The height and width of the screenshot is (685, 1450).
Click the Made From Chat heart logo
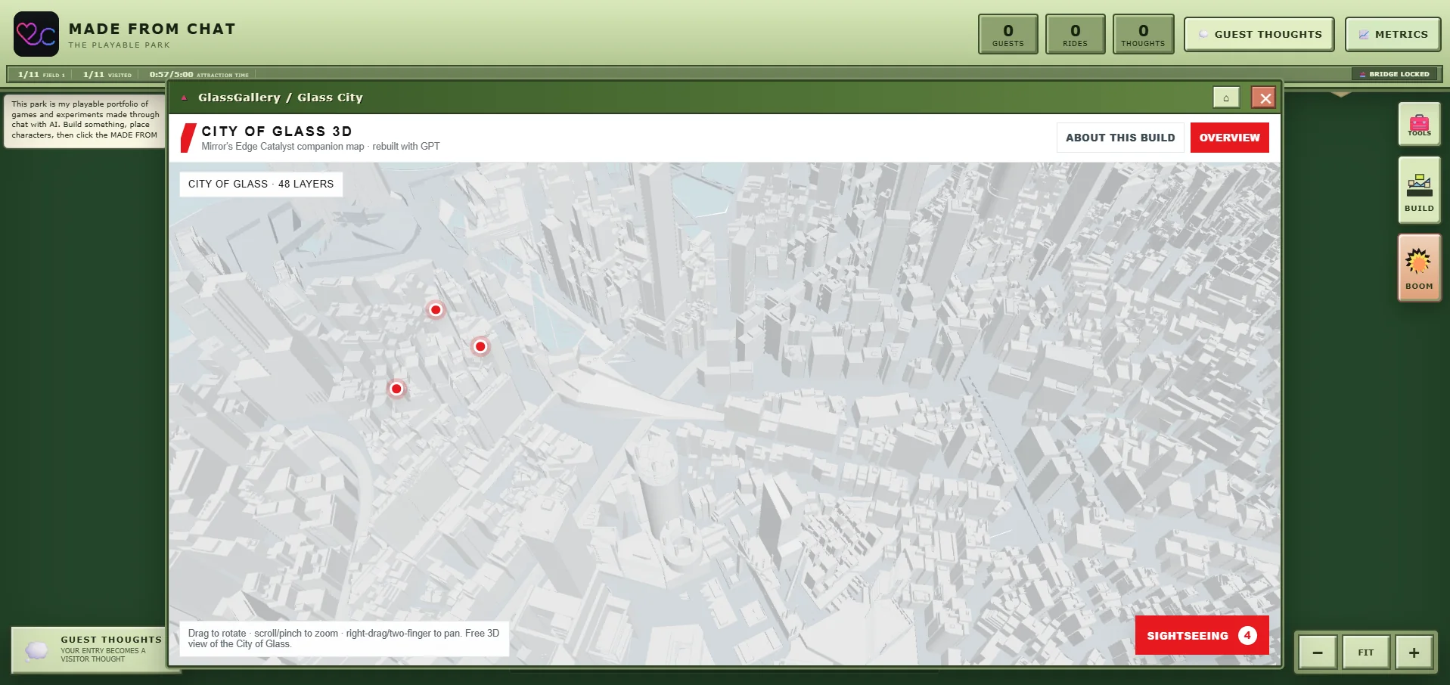click(36, 34)
